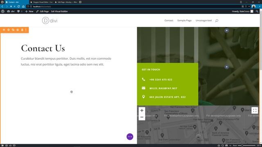The width and height of the screenshot is (262, 147).
Task: Open the Contact navigation link
Action: coord(169,20)
